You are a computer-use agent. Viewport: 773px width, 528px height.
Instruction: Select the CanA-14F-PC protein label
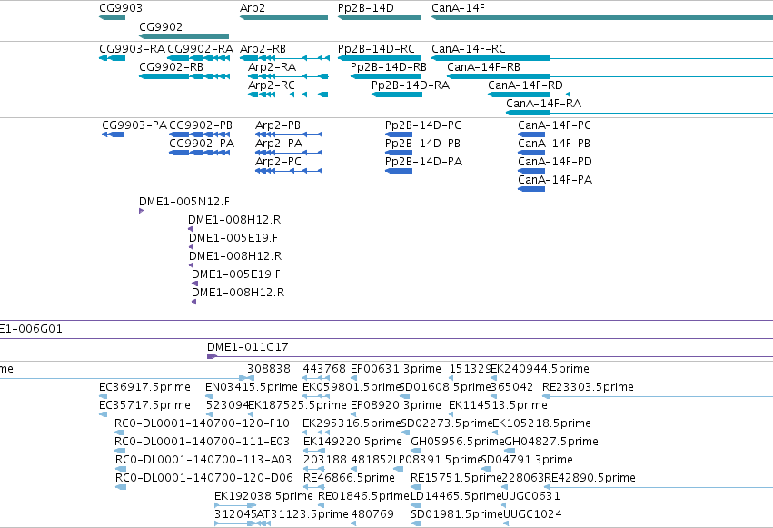(555, 125)
